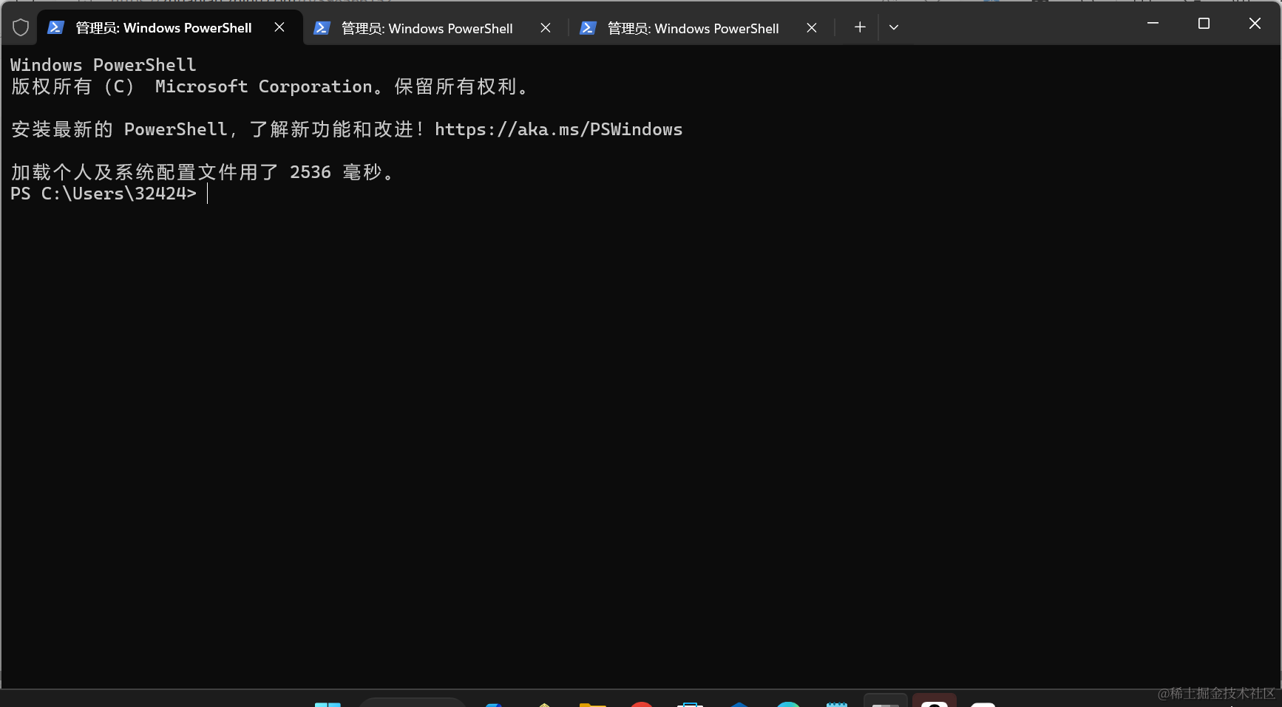Switch to the second 管理员 PowerShell tab
The width and height of the screenshot is (1282, 707).
tap(425, 28)
